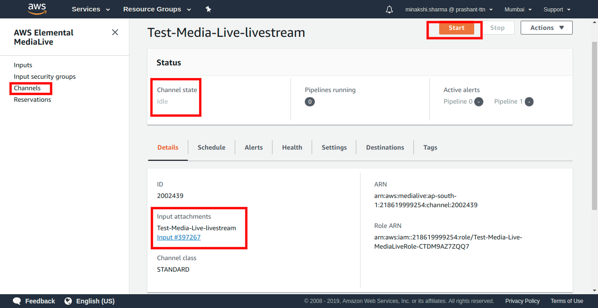Start the channel with Start button
Image resolution: width=598 pixels, height=308 pixels.
coord(456,28)
